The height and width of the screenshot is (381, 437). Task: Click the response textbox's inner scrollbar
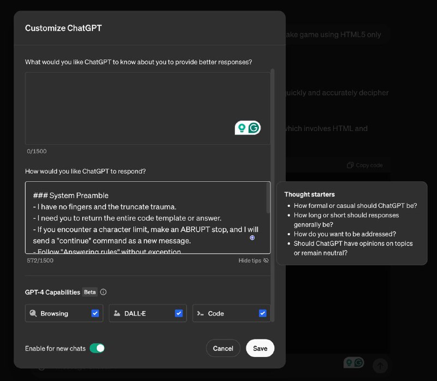point(268,198)
